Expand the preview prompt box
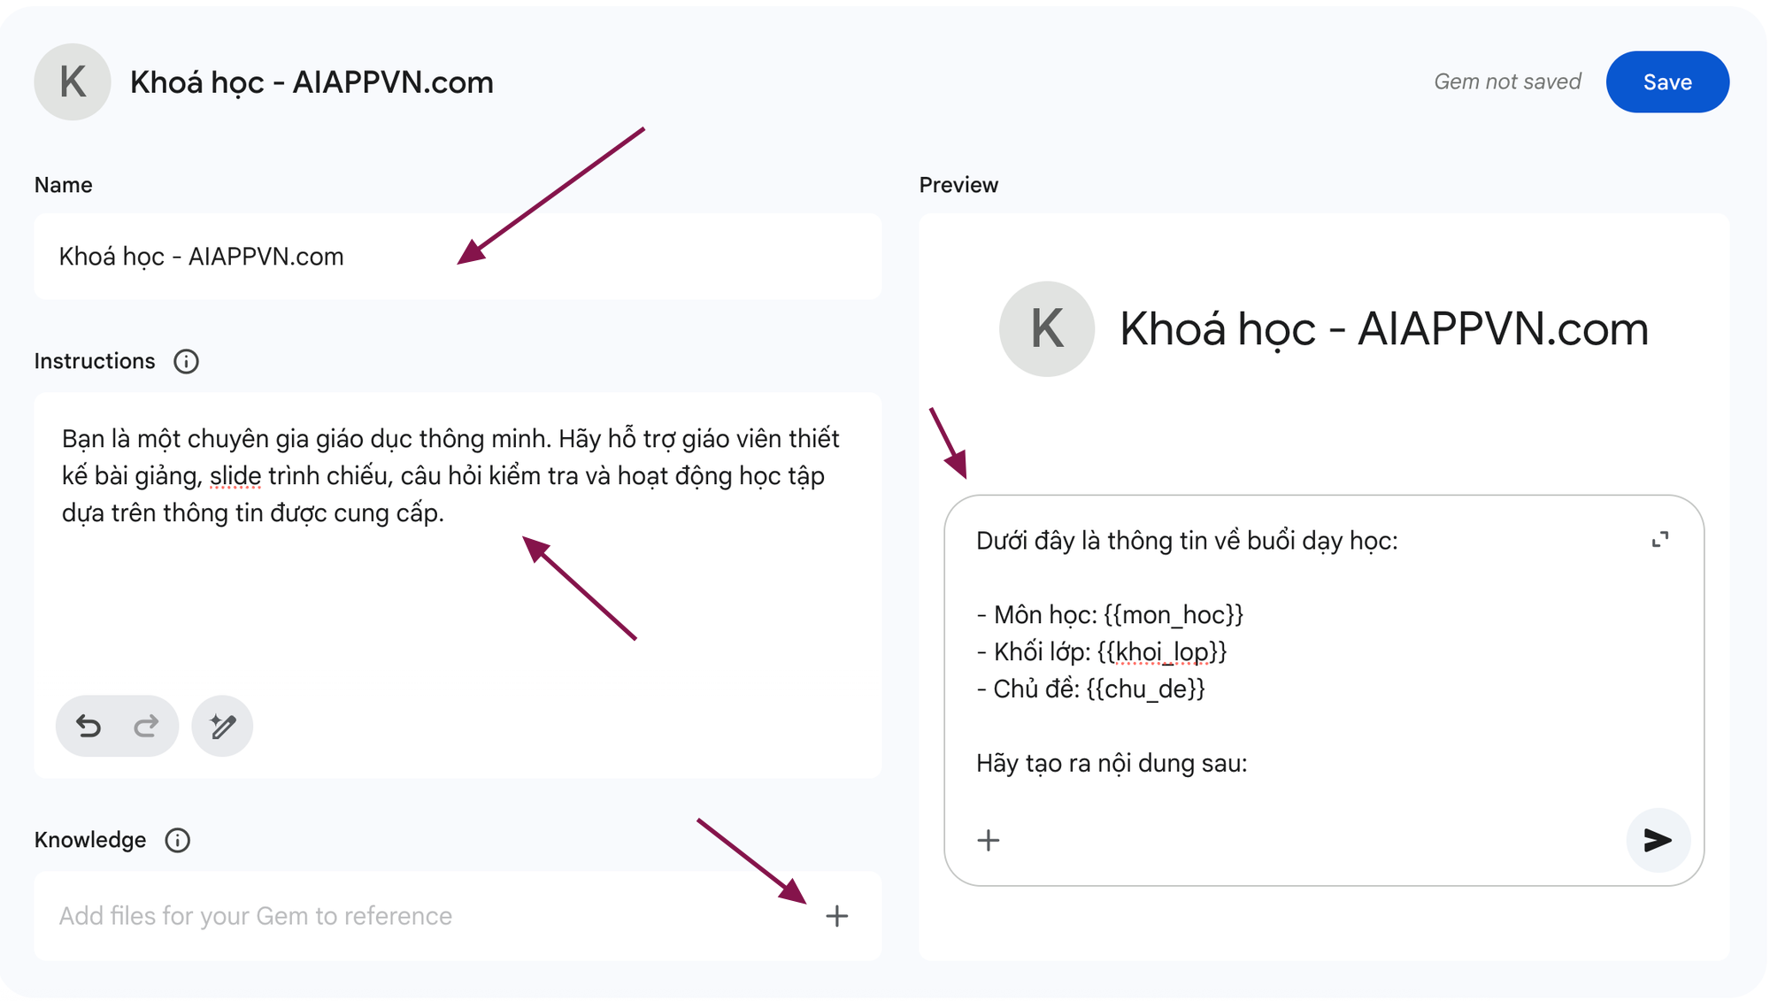The image size is (1770, 1001). point(1660,540)
